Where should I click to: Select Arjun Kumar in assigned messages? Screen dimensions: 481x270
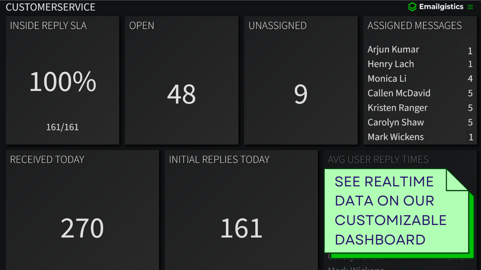click(393, 49)
